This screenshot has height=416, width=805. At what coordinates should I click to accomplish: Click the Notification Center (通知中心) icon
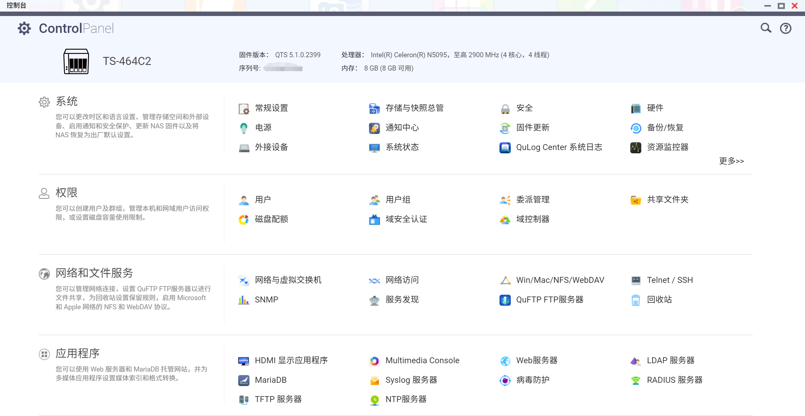pos(374,128)
